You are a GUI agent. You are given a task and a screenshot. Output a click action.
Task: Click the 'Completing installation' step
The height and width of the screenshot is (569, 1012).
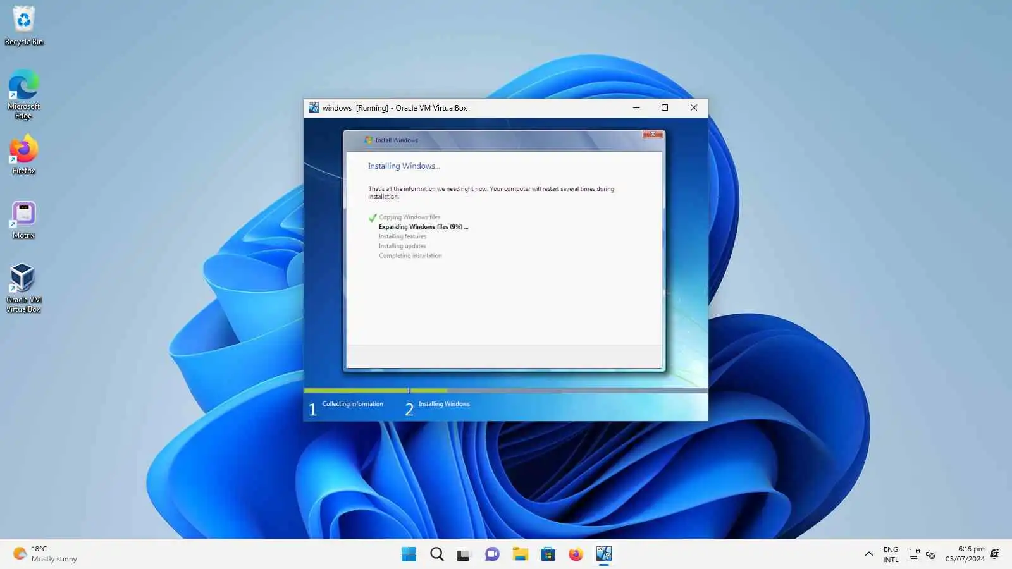[x=410, y=256]
